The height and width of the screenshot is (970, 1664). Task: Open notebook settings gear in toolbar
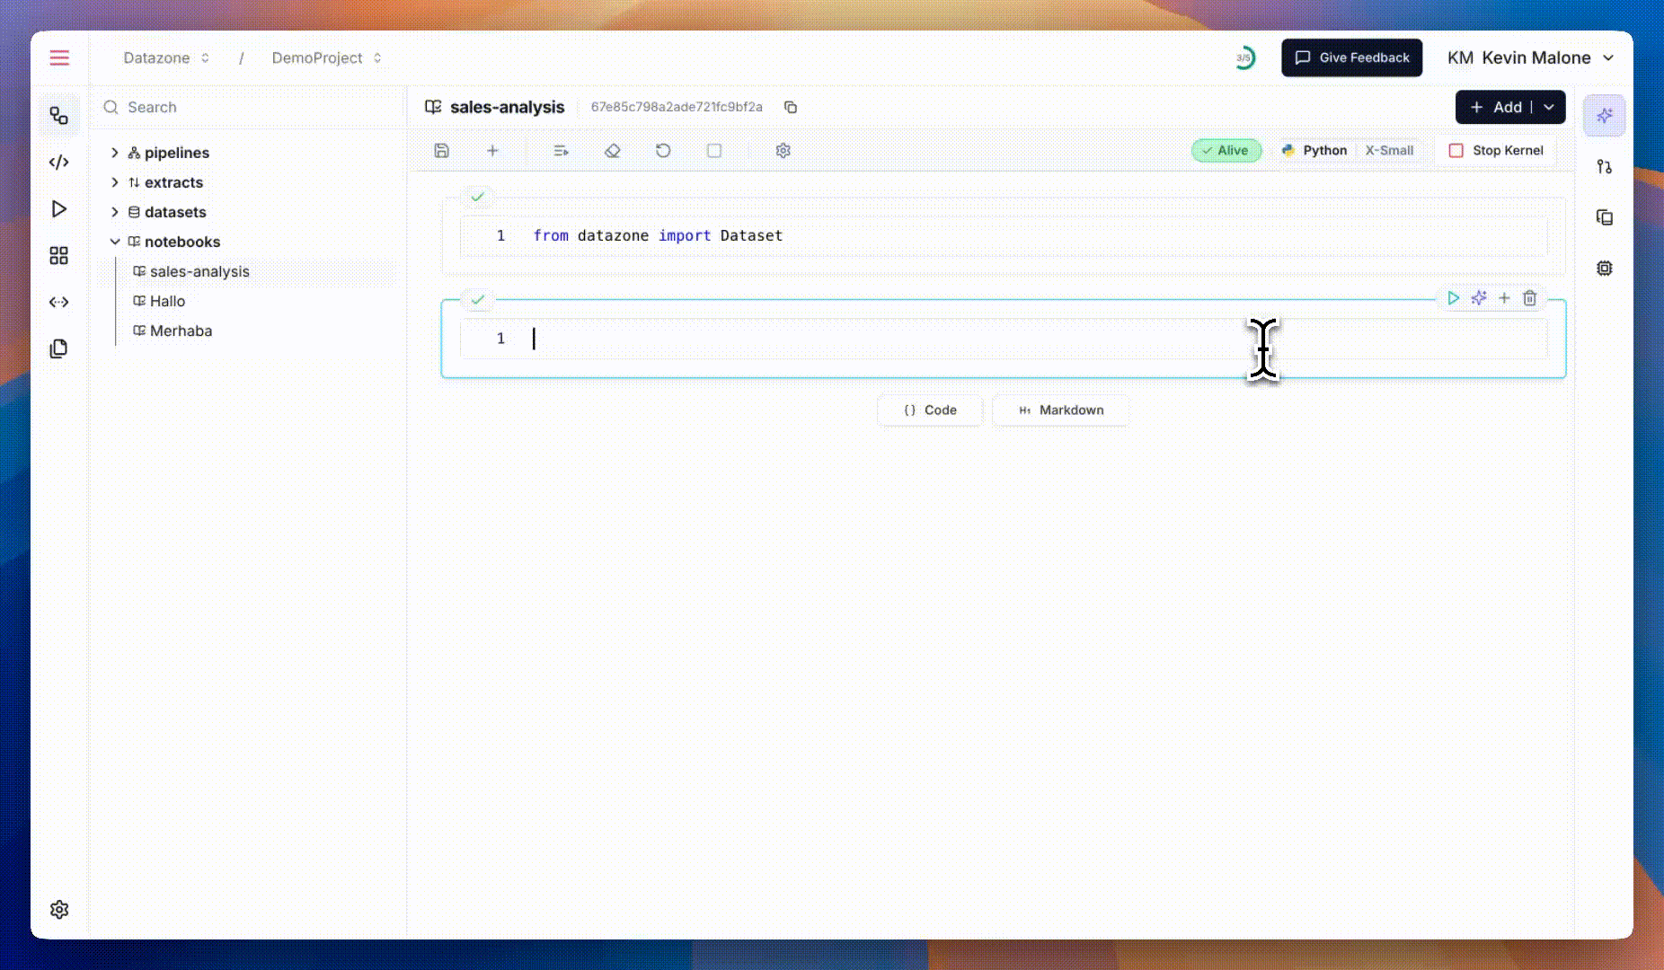pyautogui.click(x=783, y=151)
